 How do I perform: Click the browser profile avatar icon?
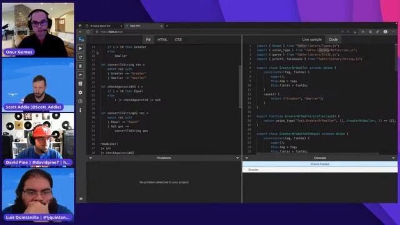click(x=385, y=32)
